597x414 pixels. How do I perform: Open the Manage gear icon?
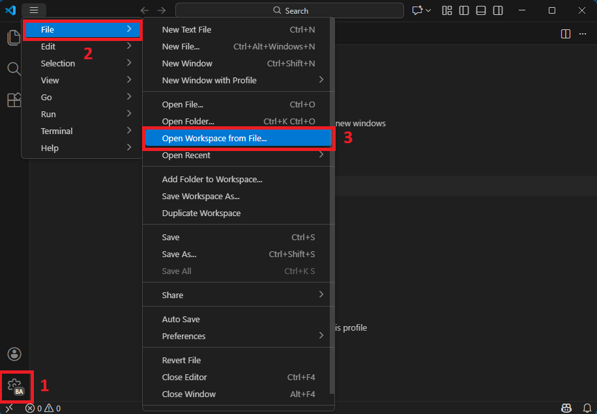15,385
